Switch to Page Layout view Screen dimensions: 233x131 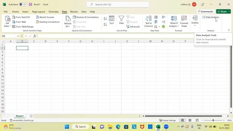pyautogui.click(x=190, y=120)
